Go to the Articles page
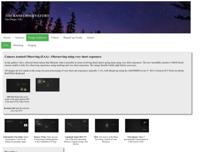203x152 pixels. click(20, 38)
